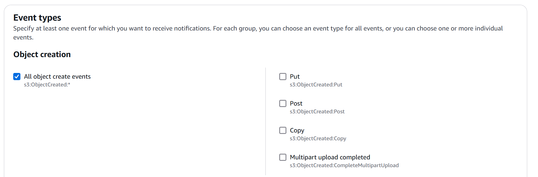This screenshot has height=177, width=538.
Task: Click the Multipart upload completed label
Action: [330, 157]
